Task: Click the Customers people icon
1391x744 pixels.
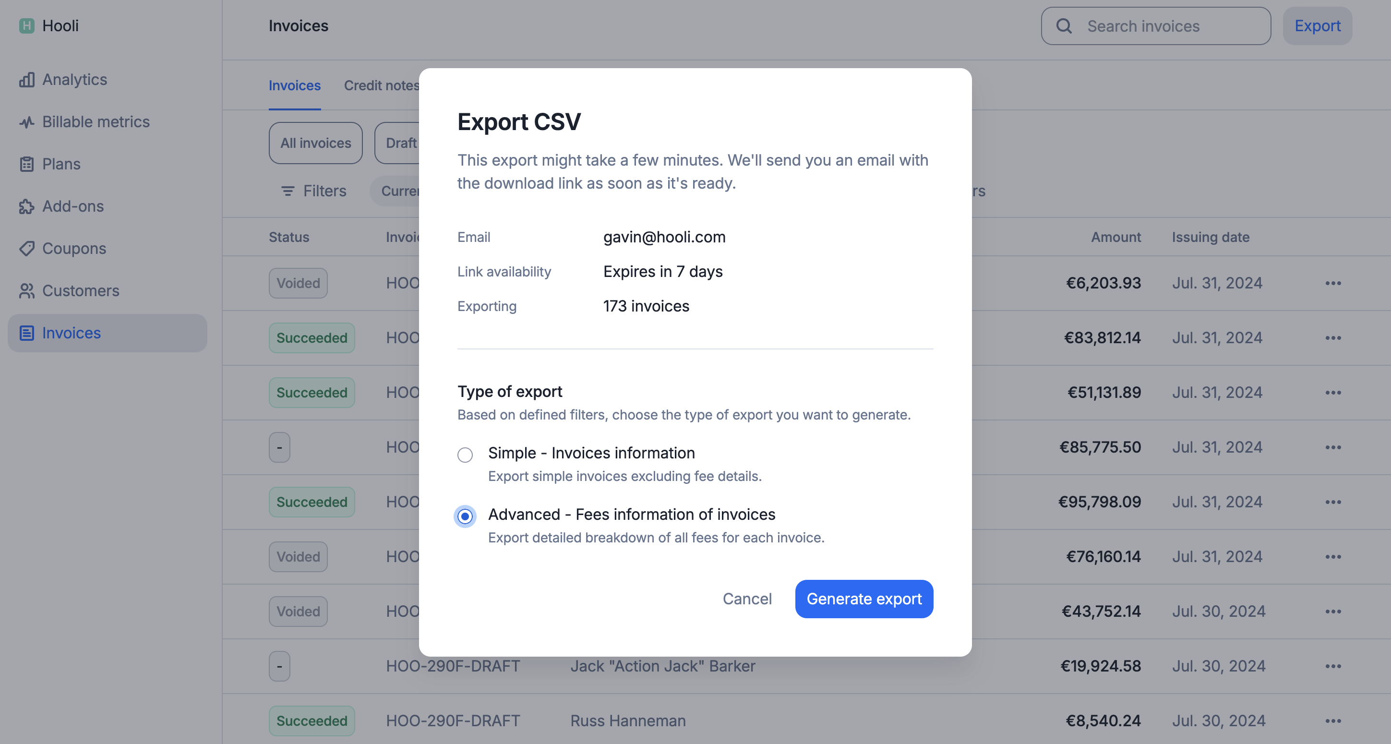Action: coord(26,291)
